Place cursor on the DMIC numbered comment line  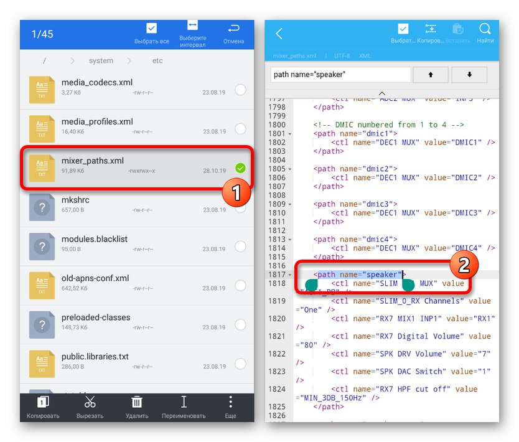(388, 125)
